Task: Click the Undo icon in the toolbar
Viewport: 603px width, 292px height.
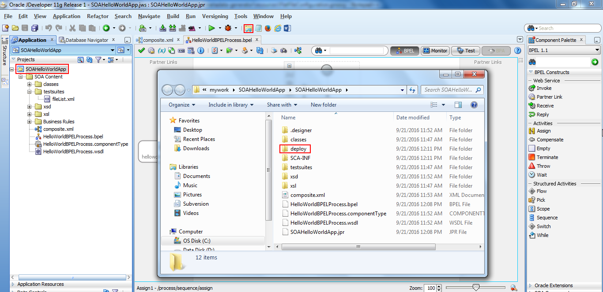Action: [x=48, y=28]
